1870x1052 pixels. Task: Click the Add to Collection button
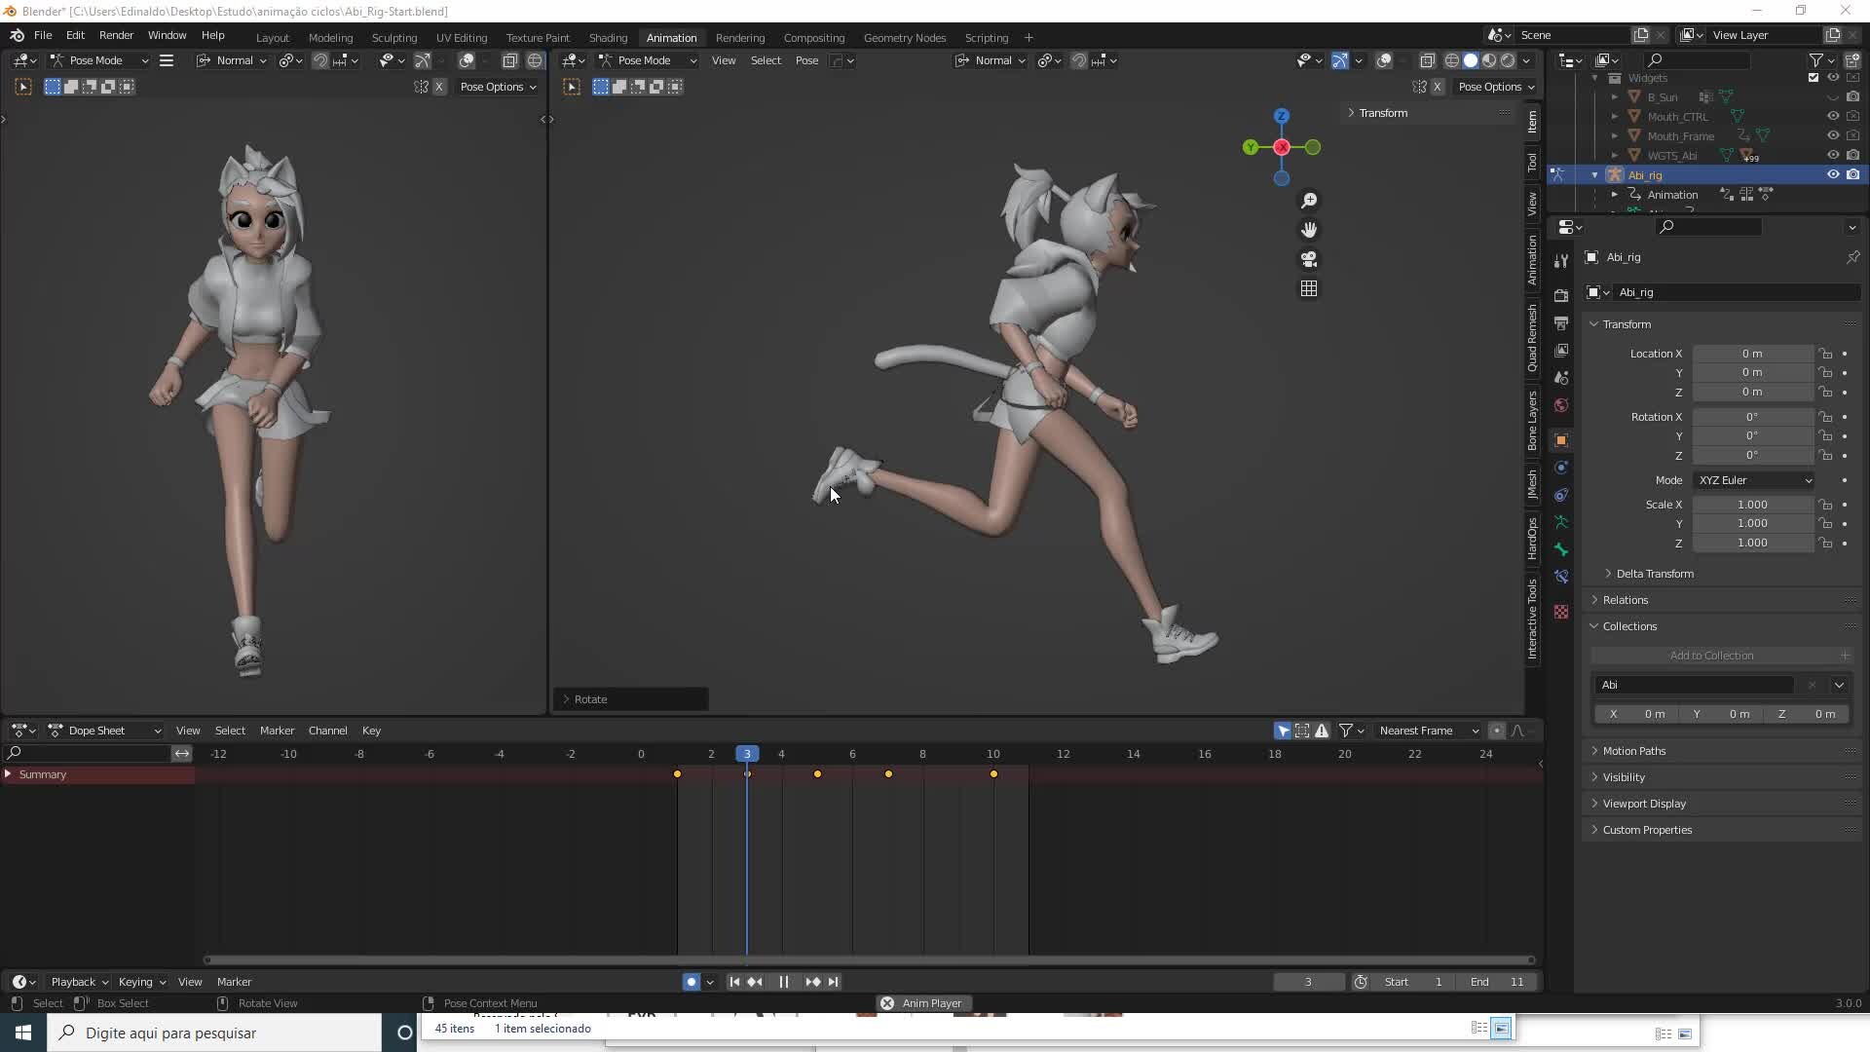click(x=1712, y=655)
